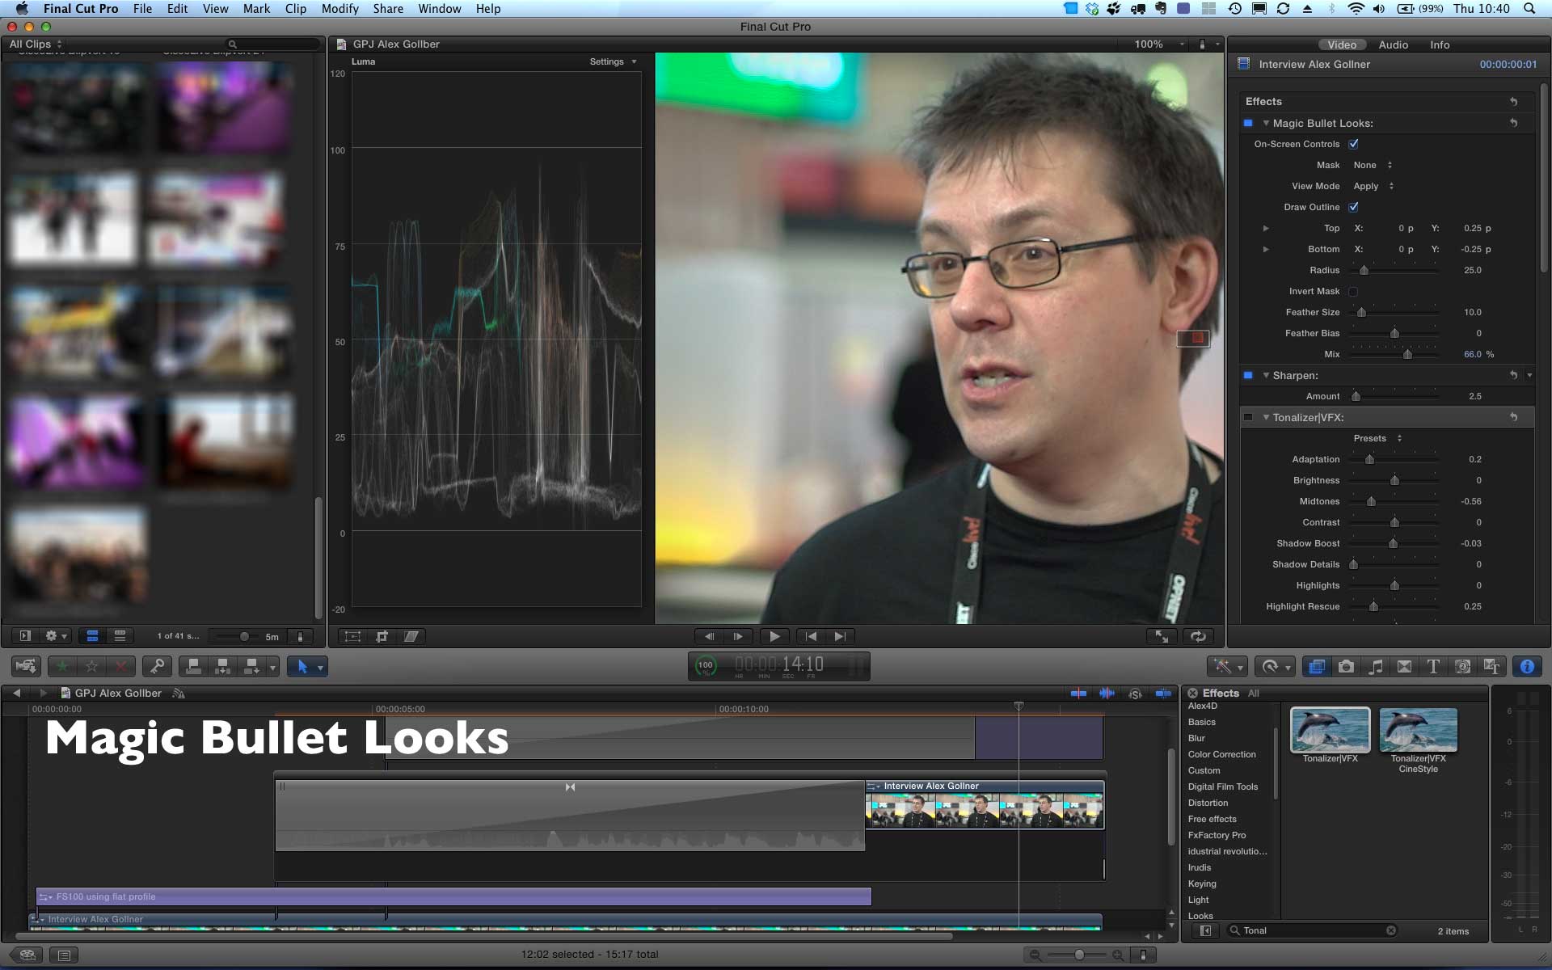
Task: Switch Inspector to Audio tab
Action: click(x=1393, y=45)
